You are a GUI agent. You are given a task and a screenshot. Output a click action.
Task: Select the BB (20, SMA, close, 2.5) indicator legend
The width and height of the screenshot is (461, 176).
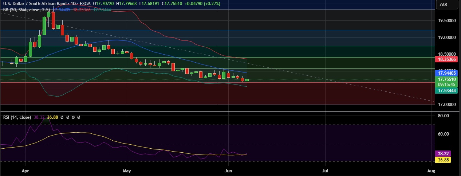[x=27, y=9]
